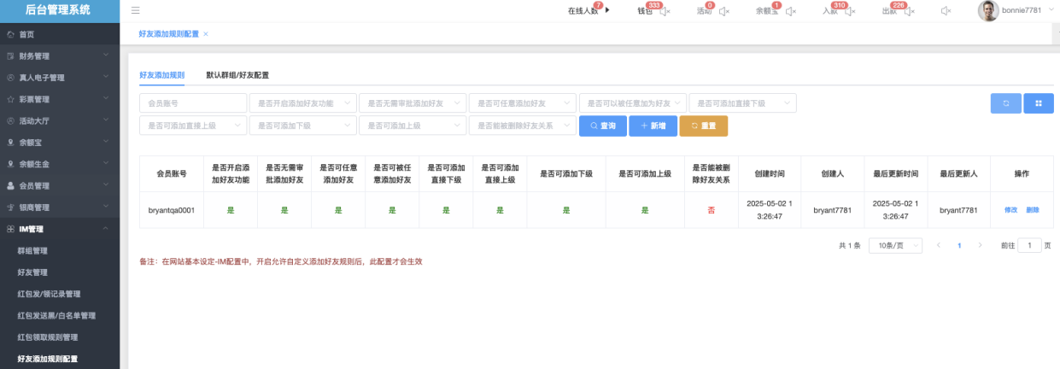Toggle the 入款 sound alert speaker

click(848, 11)
